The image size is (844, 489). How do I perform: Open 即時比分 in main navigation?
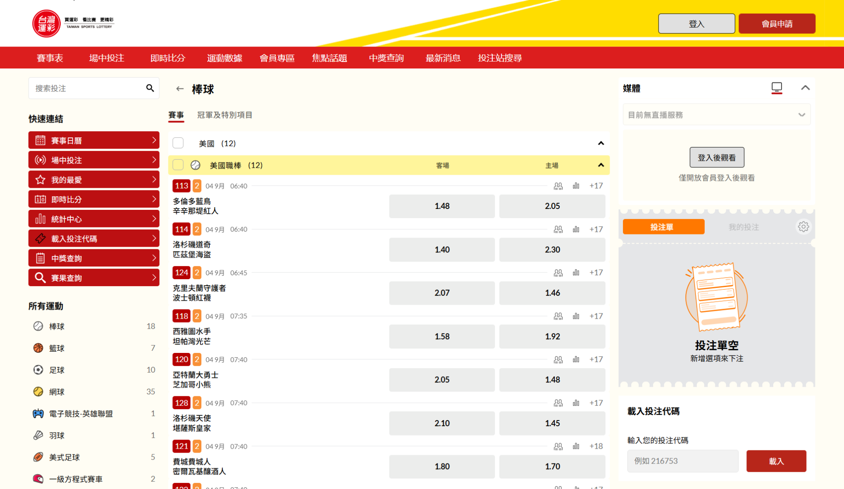168,58
